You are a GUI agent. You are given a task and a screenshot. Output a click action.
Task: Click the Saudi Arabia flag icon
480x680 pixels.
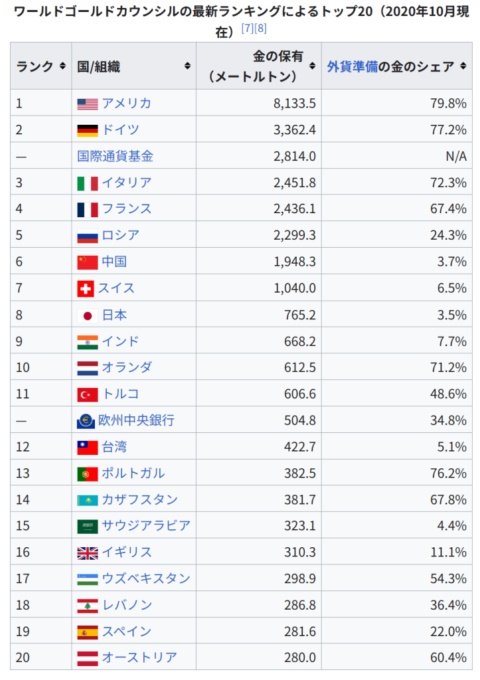(x=87, y=527)
